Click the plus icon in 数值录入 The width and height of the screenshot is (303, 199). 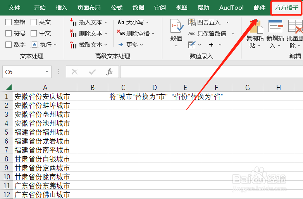click(211, 45)
